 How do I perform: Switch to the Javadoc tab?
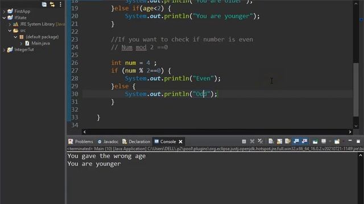coord(108,142)
